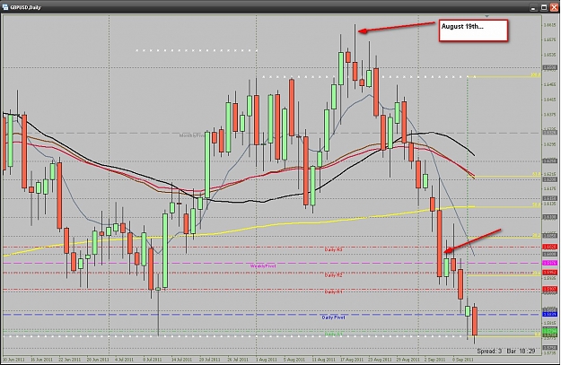Click the Spread: 3 readout
561x365 pixels.
[489, 351]
